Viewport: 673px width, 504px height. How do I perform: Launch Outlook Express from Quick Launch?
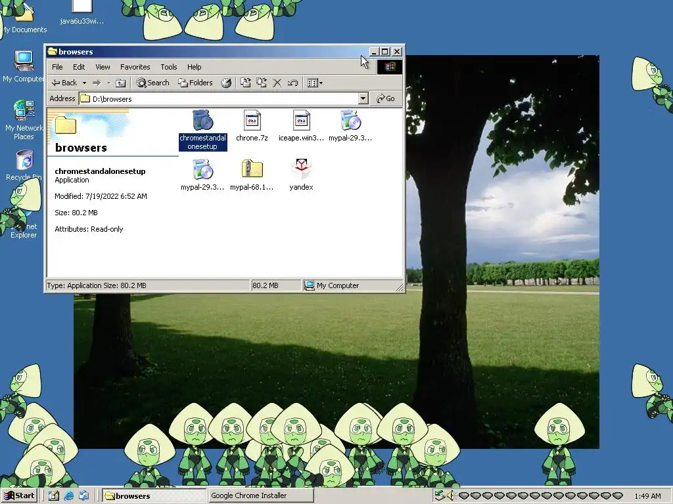(83, 496)
